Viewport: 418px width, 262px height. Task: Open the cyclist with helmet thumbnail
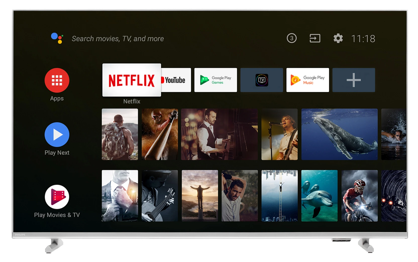[x=359, y=196]
